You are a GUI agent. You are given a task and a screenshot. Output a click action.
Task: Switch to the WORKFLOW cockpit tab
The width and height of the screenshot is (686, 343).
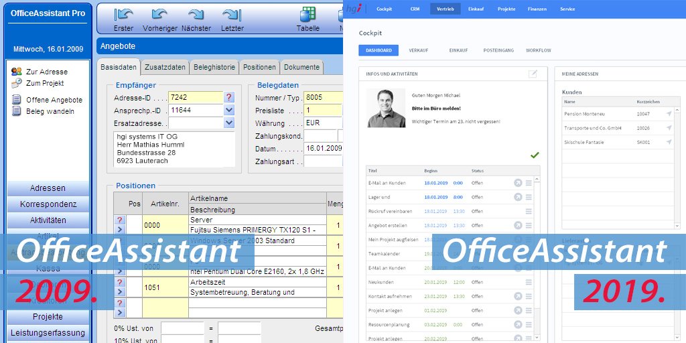pos(539,50)
